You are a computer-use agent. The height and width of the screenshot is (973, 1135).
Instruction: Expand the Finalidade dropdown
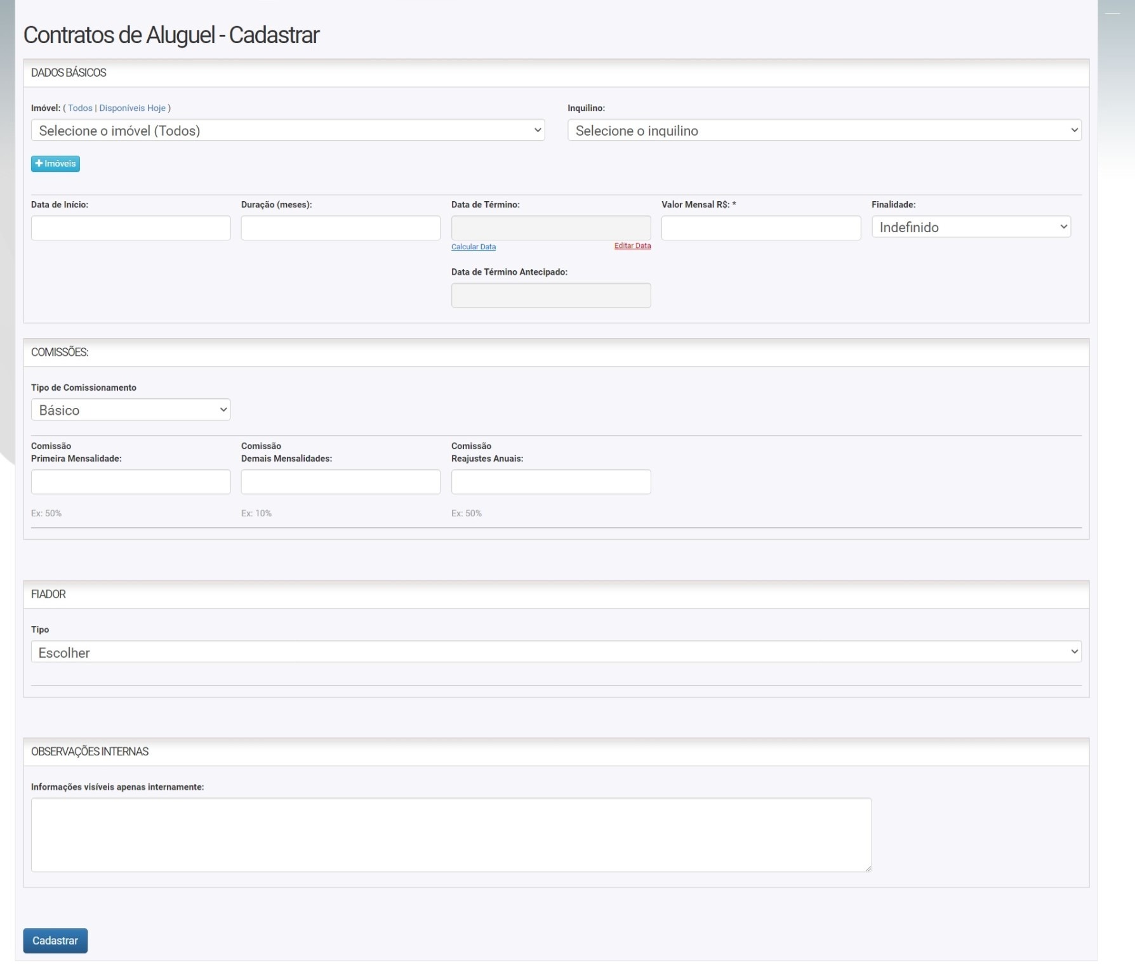pyautogui.click(x=971, y=227)
